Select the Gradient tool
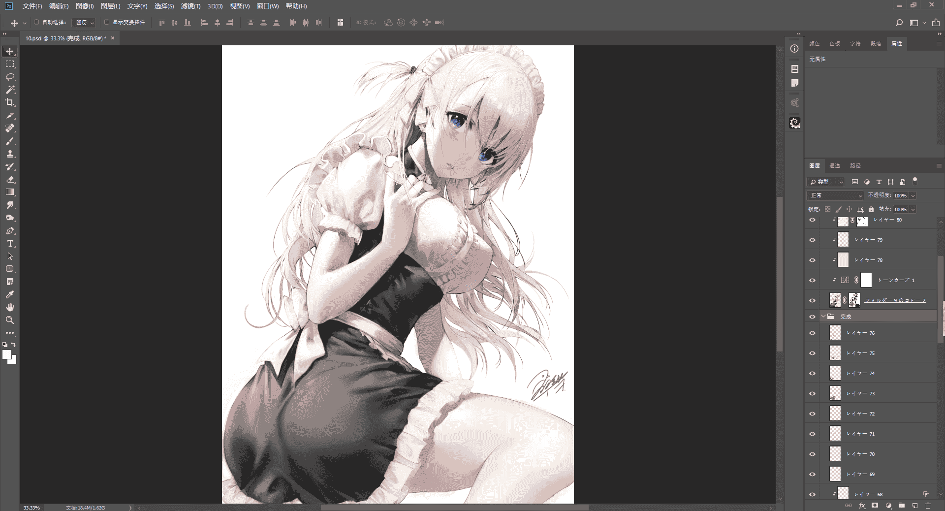This screenshot has height=511, width=945. 10,192
